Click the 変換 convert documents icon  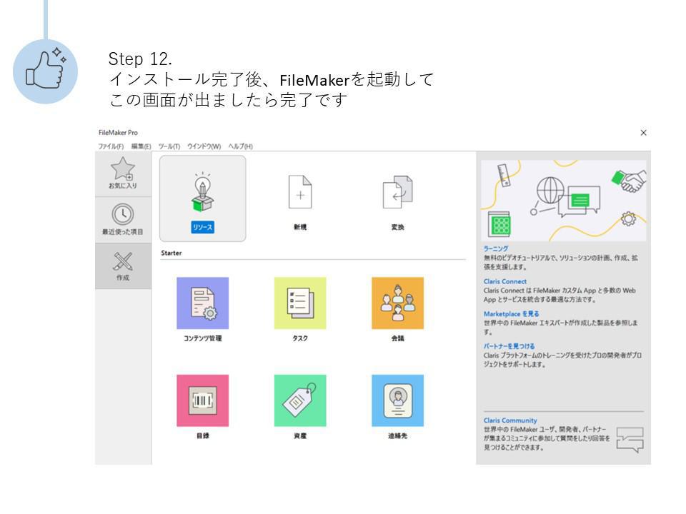398,192
